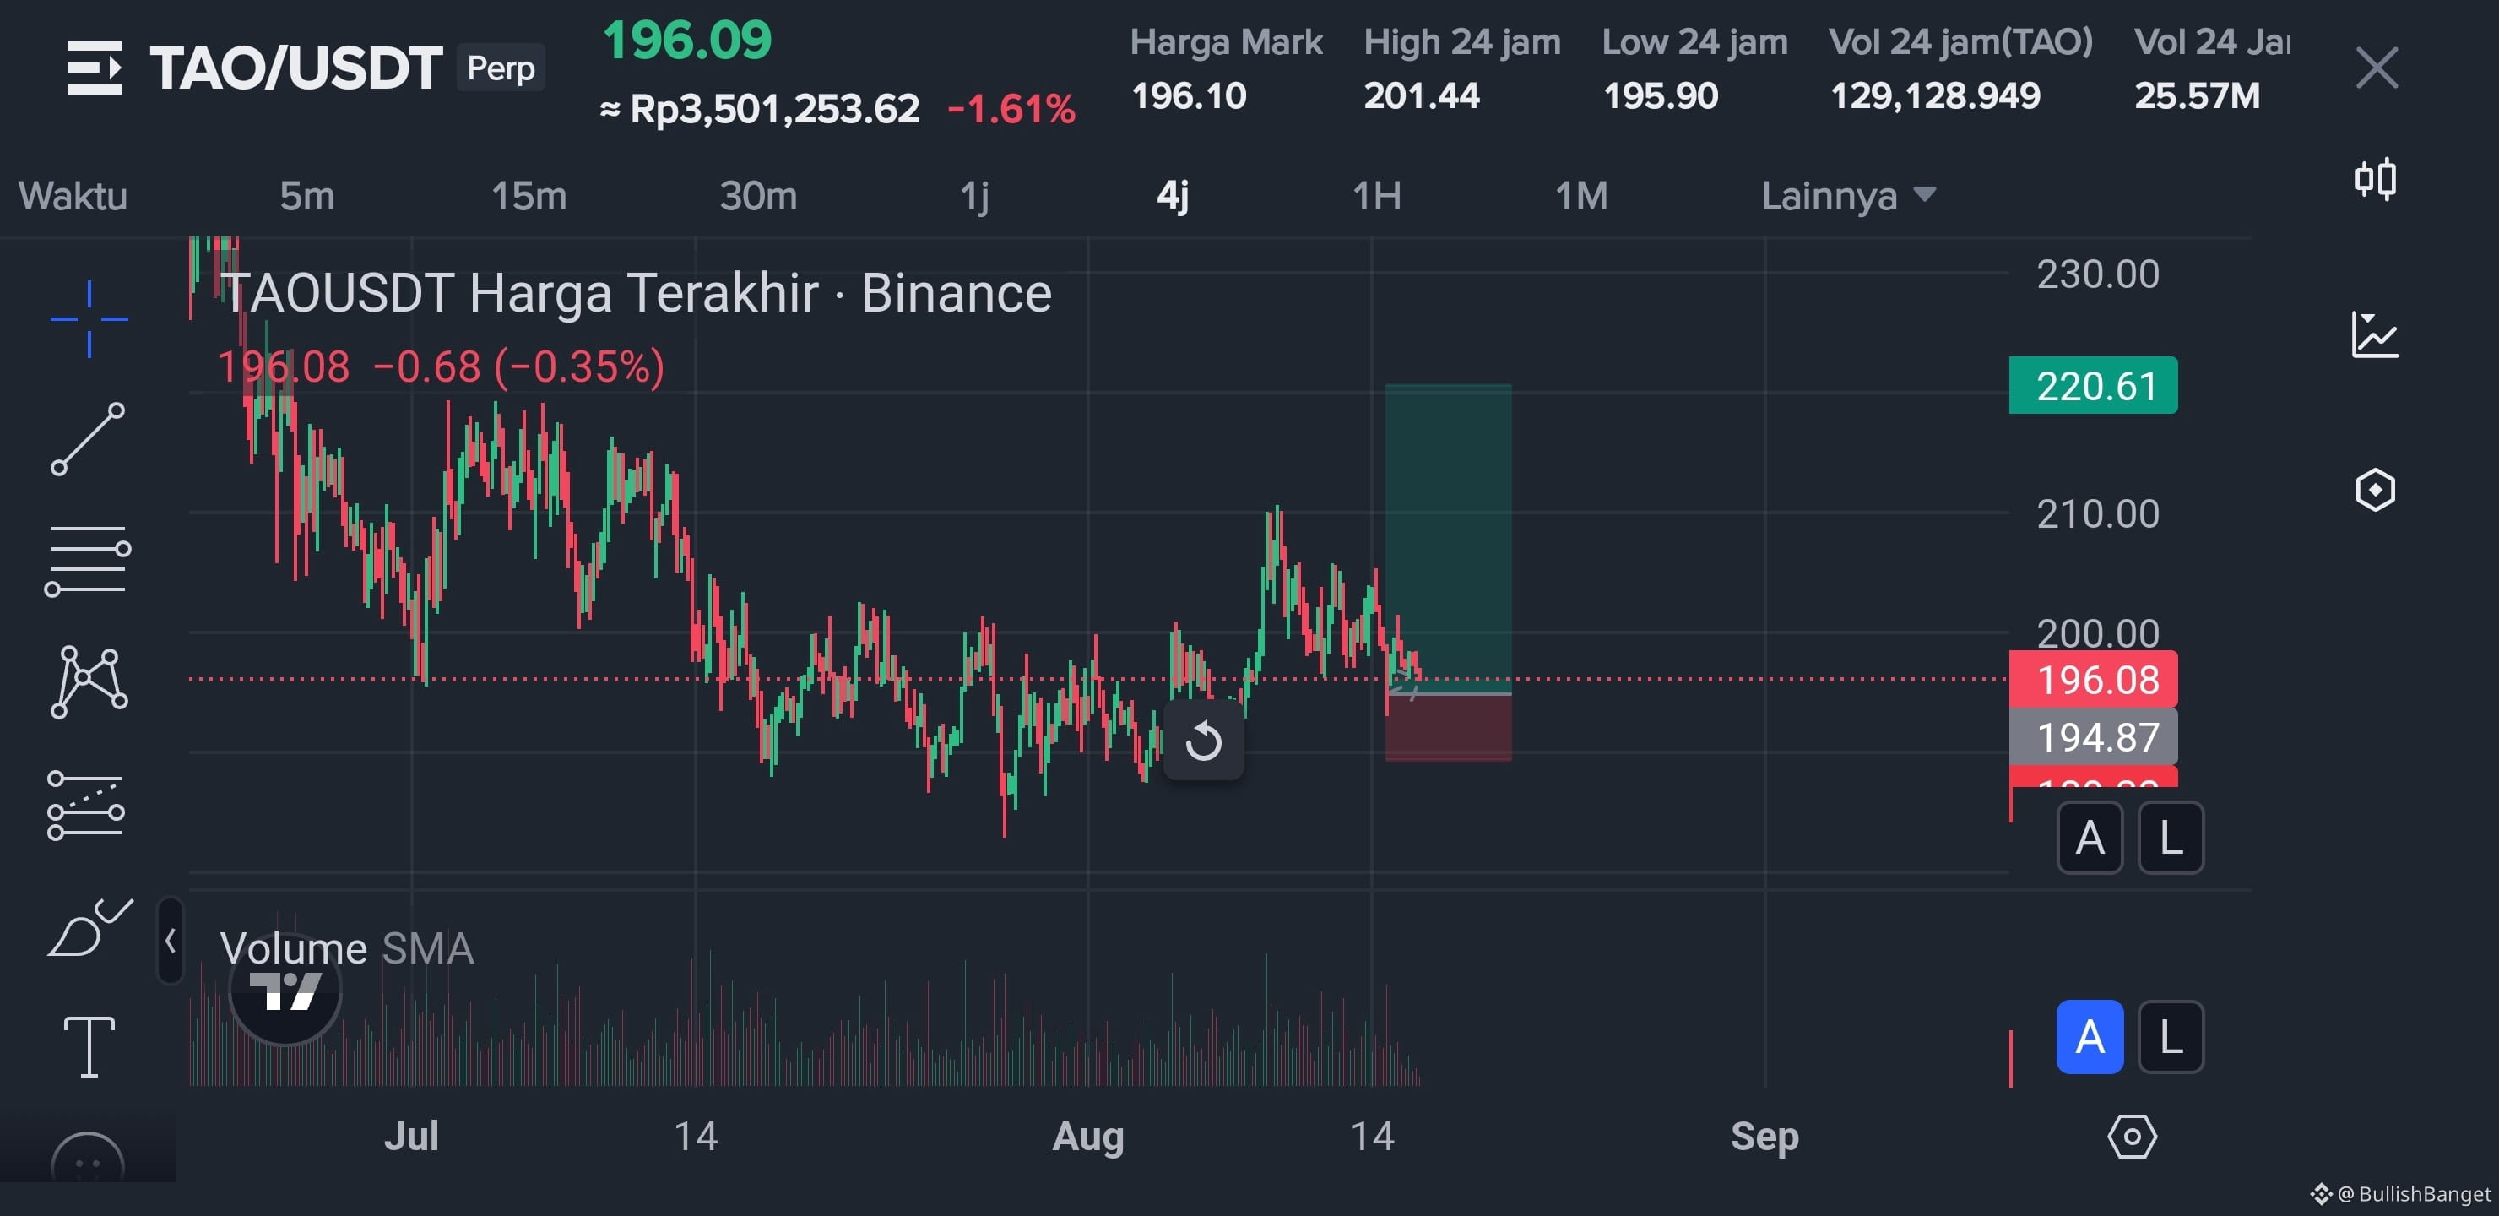This screenshot has height=1216, width=2499.
Task: Click the Rp3,501,253.62 converted price
Action: click(761, 109)
